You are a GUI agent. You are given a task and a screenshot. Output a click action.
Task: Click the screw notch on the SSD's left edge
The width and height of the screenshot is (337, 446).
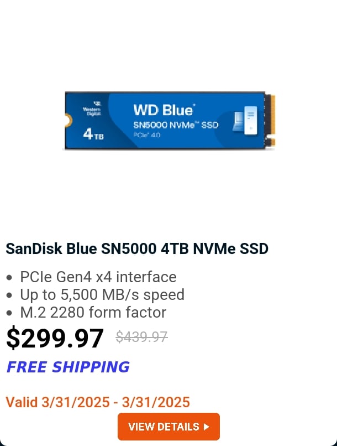pyautogui.click(x=67, y=117)
